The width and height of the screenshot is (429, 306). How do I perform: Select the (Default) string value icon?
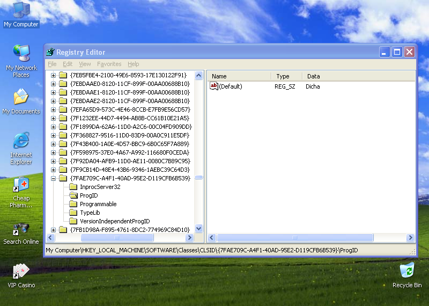click(213, 86)
